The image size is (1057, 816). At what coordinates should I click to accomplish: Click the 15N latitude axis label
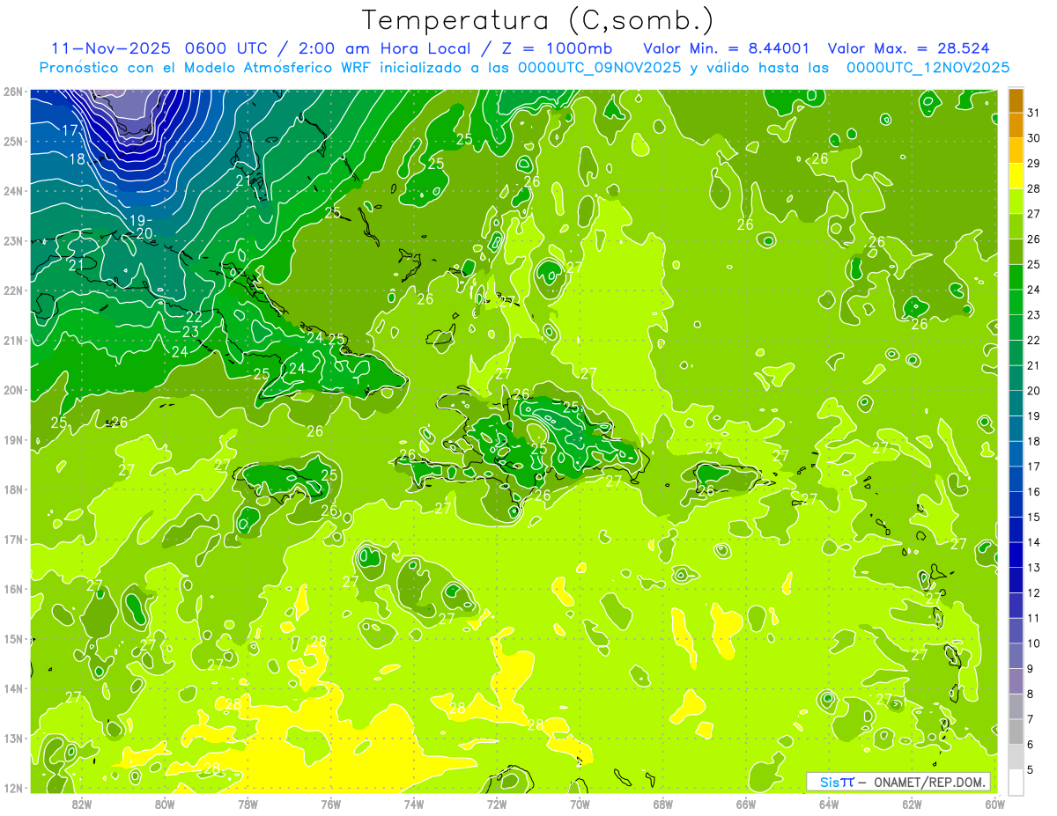(13, 639)
